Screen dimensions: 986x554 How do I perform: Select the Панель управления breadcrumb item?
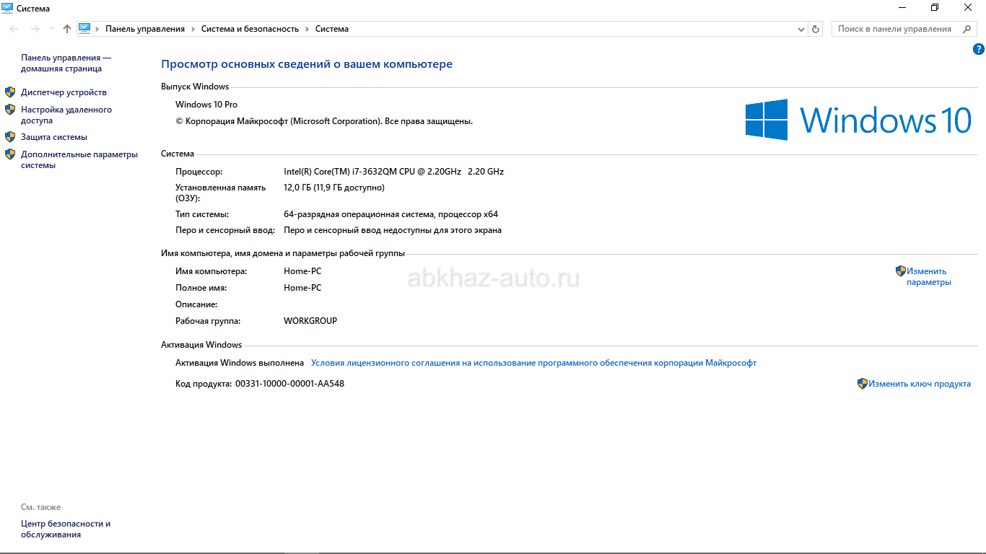(x=145, y=29)
